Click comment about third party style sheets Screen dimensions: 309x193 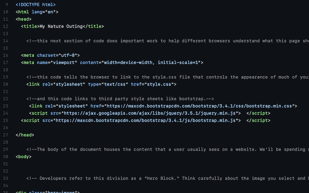tap(120, 99)
